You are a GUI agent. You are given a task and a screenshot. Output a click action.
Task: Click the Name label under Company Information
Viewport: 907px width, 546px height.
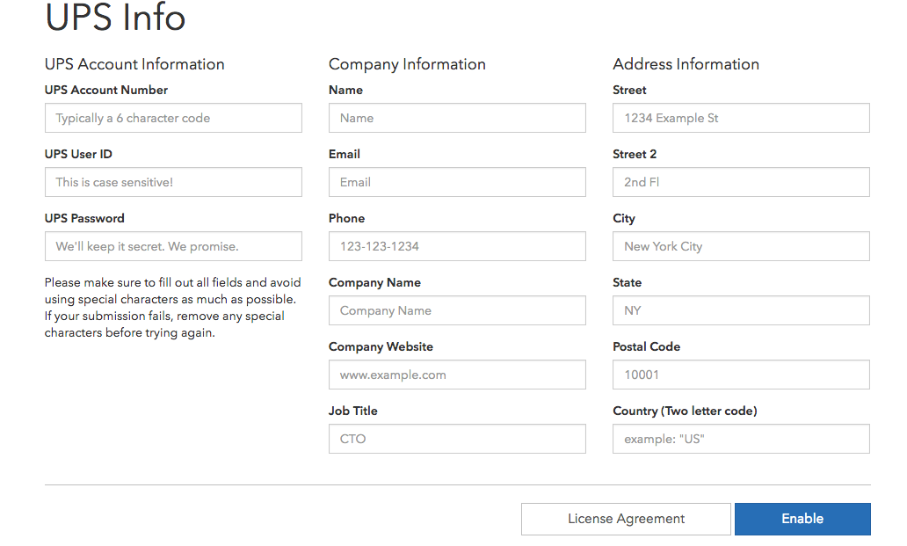[x=345, y=91]
